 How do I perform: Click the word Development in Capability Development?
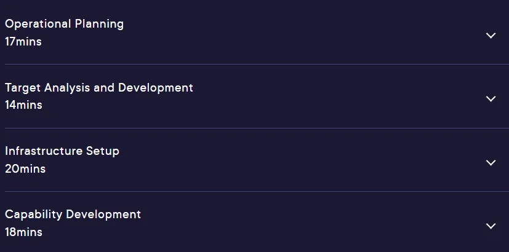coord(103,215)
